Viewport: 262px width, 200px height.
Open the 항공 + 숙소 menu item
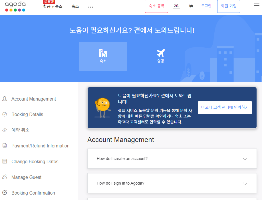click(x=53, y=6)
